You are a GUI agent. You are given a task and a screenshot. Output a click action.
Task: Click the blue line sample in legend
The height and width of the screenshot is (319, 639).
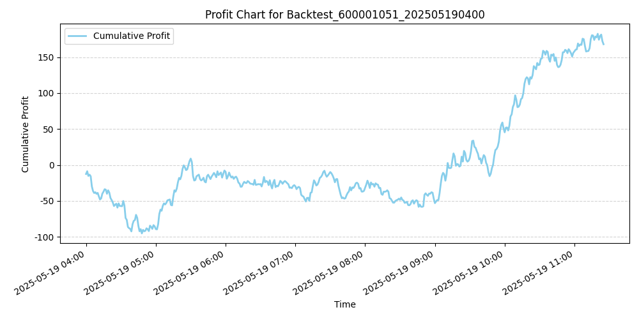coord(77,36)
